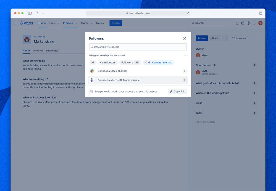Click the Market sizing project hedgehog icon
Viewport: 276px width, 191px height.
(27, 39)
